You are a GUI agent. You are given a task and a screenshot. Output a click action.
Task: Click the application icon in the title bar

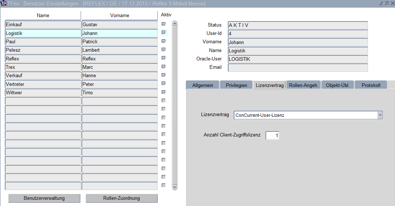click(x=4, y=3)
